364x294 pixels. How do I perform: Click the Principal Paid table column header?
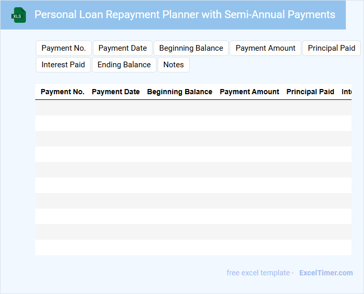[x=310, y=92]
